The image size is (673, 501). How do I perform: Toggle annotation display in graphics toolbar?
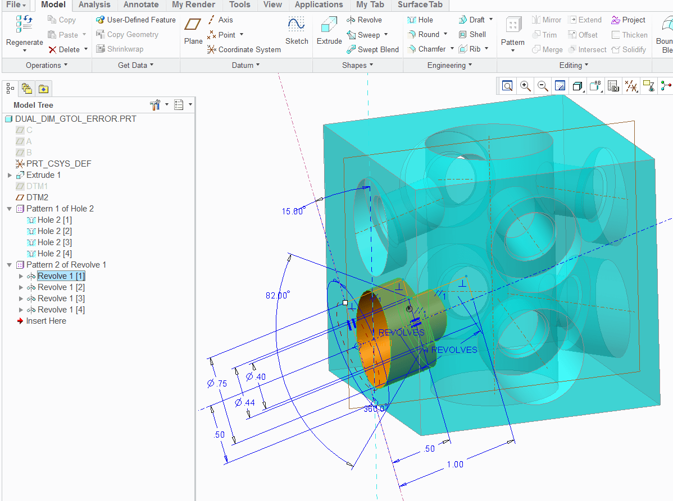coord(595,86)
